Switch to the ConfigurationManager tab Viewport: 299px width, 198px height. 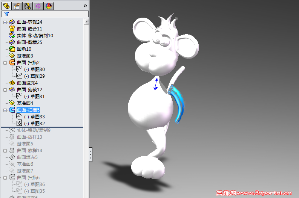point(28,6)
